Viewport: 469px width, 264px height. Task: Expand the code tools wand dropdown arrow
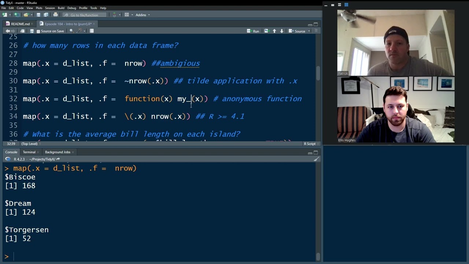tap(84, 31)
